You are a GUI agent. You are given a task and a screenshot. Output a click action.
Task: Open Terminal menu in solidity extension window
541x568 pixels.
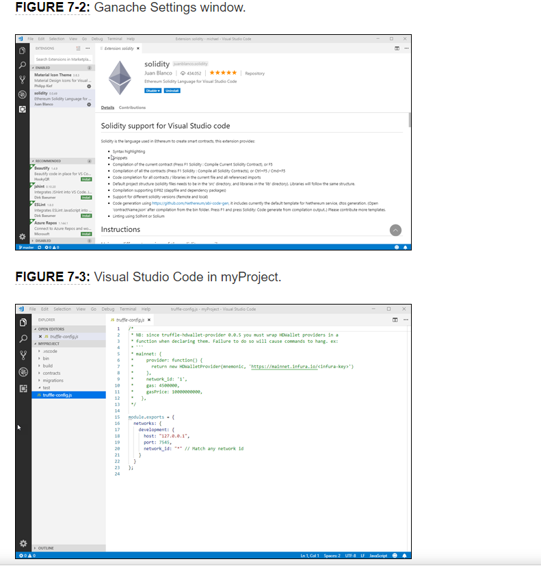point(114,39)
